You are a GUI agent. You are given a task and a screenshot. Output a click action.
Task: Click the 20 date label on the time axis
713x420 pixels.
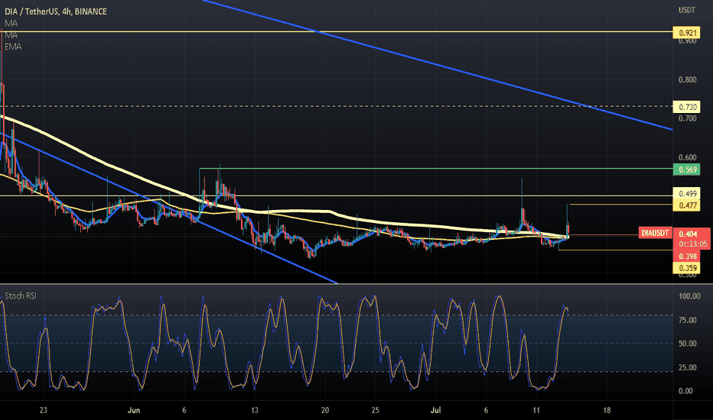(x=325, y=411)
